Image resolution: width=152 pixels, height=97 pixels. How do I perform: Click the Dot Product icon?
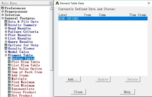coord(9,96)
